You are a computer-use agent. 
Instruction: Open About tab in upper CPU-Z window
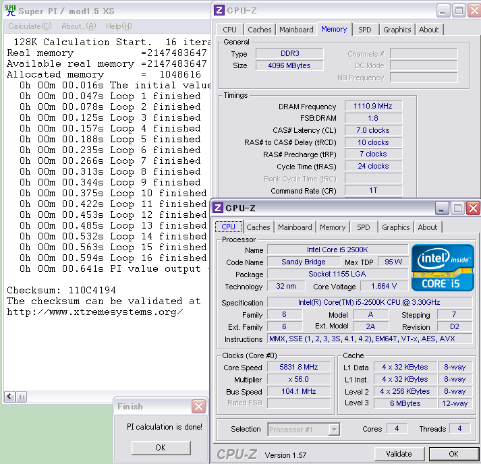(429, 30)
